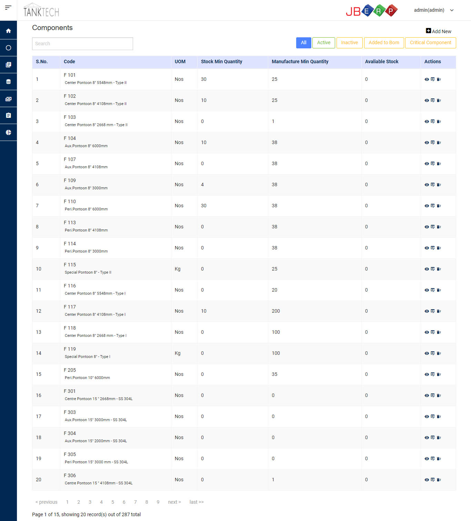Click Add New component button

point(439,31)
